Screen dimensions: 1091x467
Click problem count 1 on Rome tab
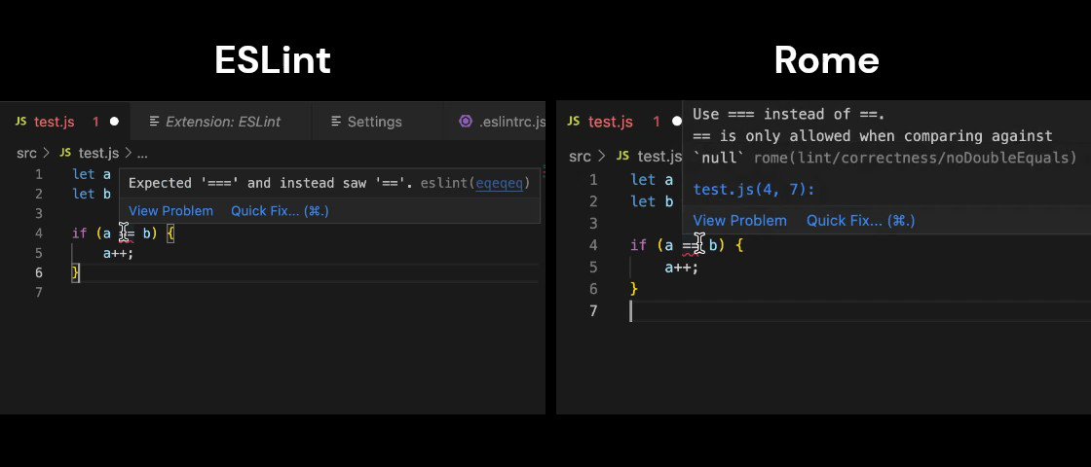coord(657,122)
